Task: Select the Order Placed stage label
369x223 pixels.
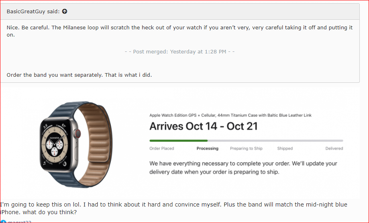Action: [162, 148]
